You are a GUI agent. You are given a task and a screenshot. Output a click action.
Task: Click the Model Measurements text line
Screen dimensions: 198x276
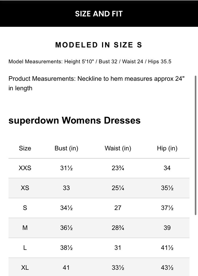coord(90,61)
